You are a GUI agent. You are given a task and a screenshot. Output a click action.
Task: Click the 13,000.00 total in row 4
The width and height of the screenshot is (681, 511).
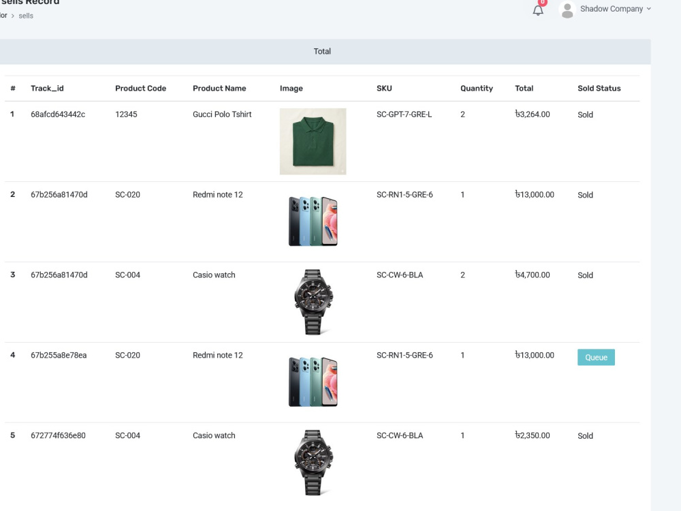tap(534, 355)
